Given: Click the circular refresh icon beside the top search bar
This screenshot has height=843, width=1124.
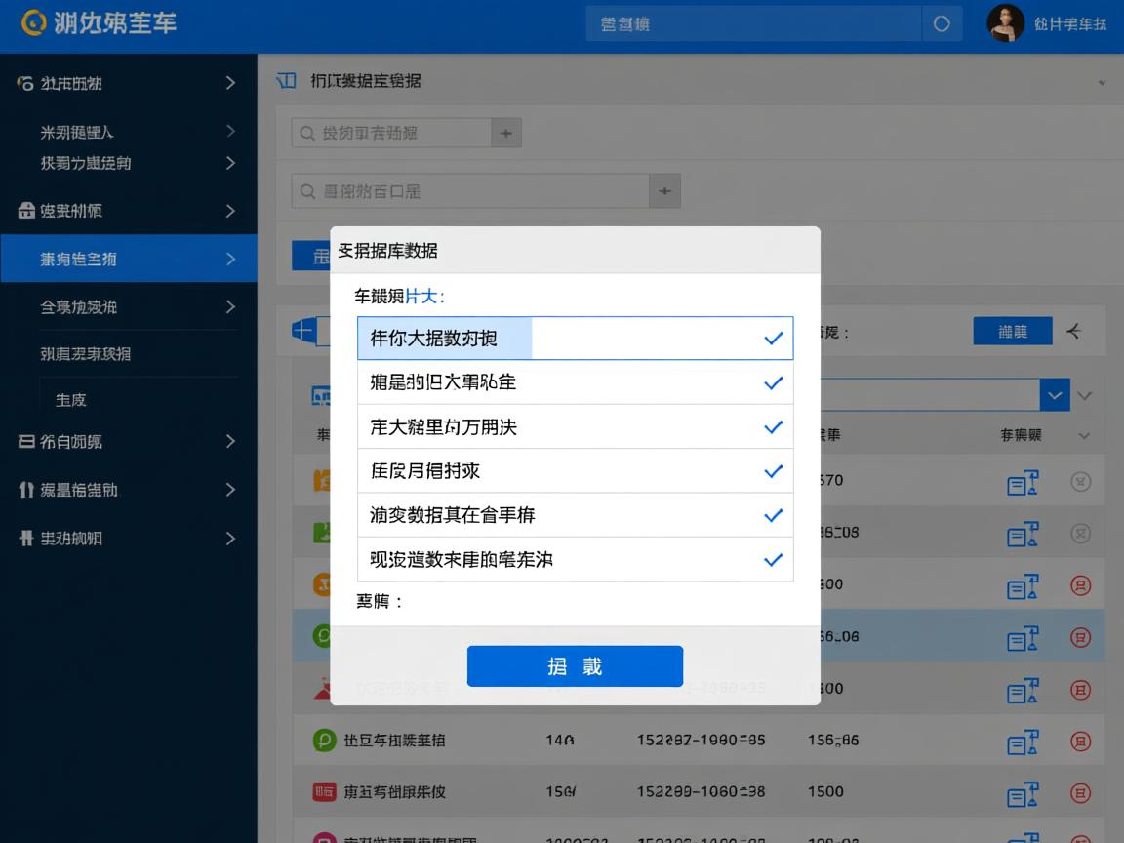Looking at the screenshot, I should coord(943,23).
